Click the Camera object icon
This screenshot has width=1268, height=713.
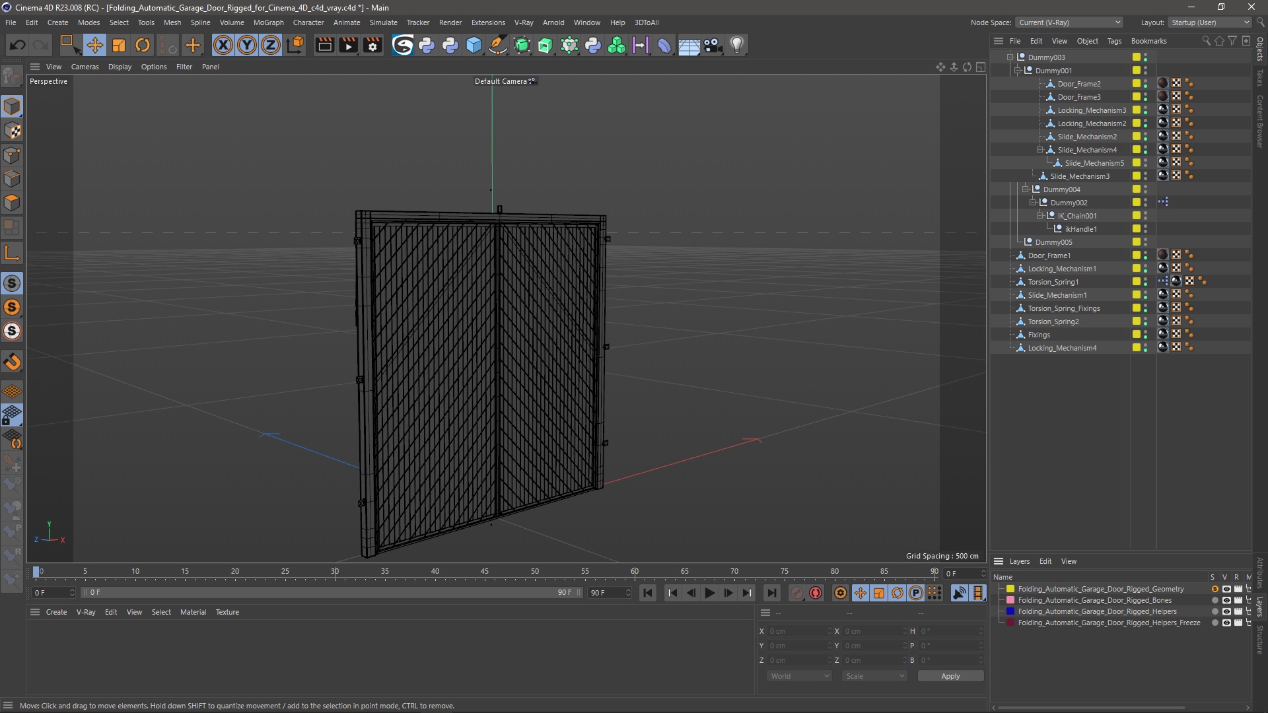(x=713, y=45)
